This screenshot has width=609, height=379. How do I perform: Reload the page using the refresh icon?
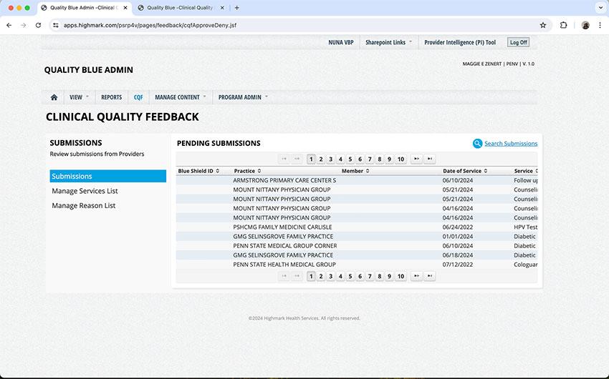point(38,25)
